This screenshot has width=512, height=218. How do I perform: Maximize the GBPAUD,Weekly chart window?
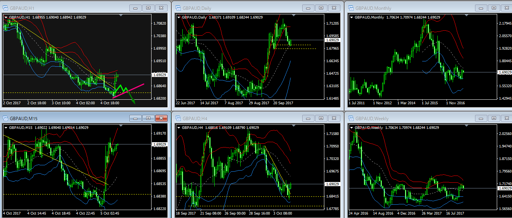pos(493,119)
